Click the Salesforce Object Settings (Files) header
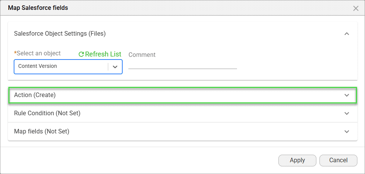Viewport: 365px width, 174px height. pos(60,34)
